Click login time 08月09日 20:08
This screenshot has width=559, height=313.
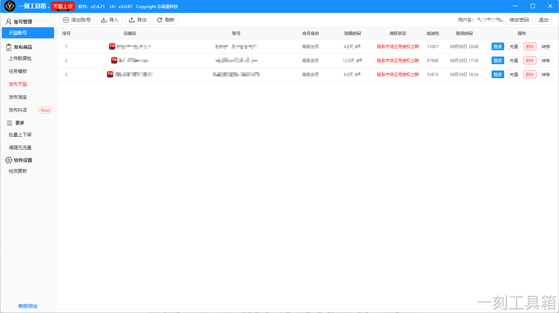coord(464,46)
